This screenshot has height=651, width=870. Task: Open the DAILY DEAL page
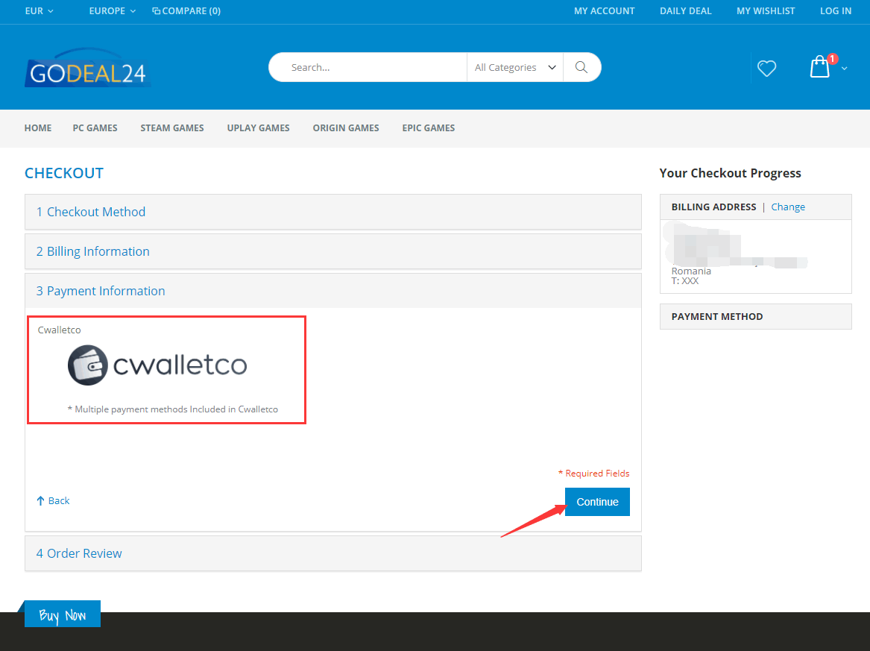685,11
